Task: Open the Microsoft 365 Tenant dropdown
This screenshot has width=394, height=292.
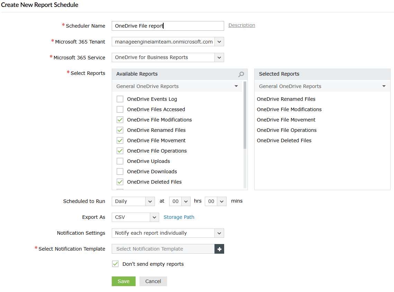Action: click(x=219, y=42)
